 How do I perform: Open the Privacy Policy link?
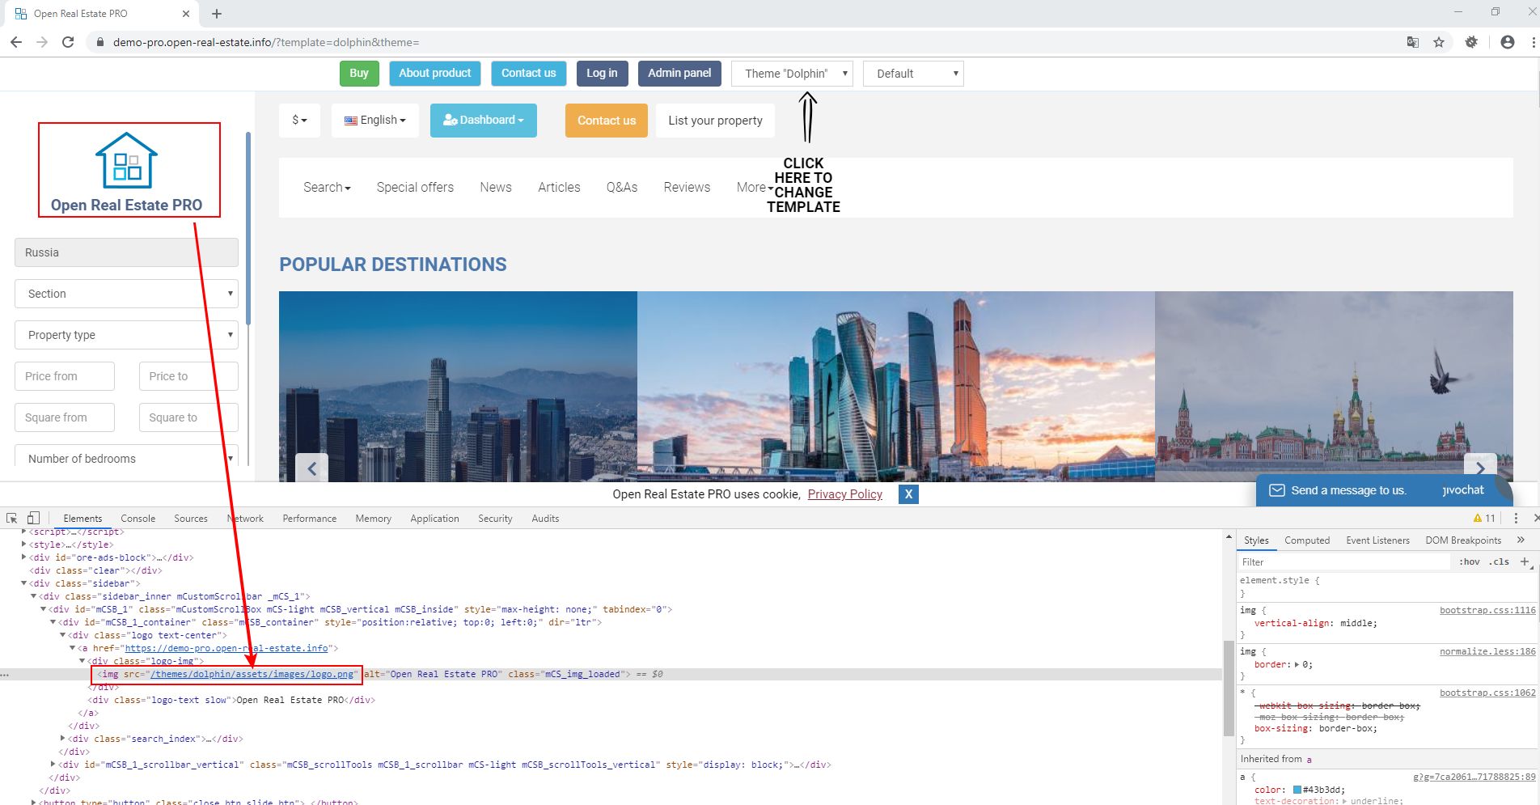[x=844, y=494]
